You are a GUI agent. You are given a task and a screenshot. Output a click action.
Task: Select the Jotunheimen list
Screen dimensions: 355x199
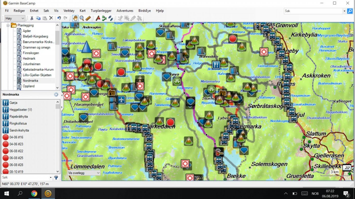31,64
